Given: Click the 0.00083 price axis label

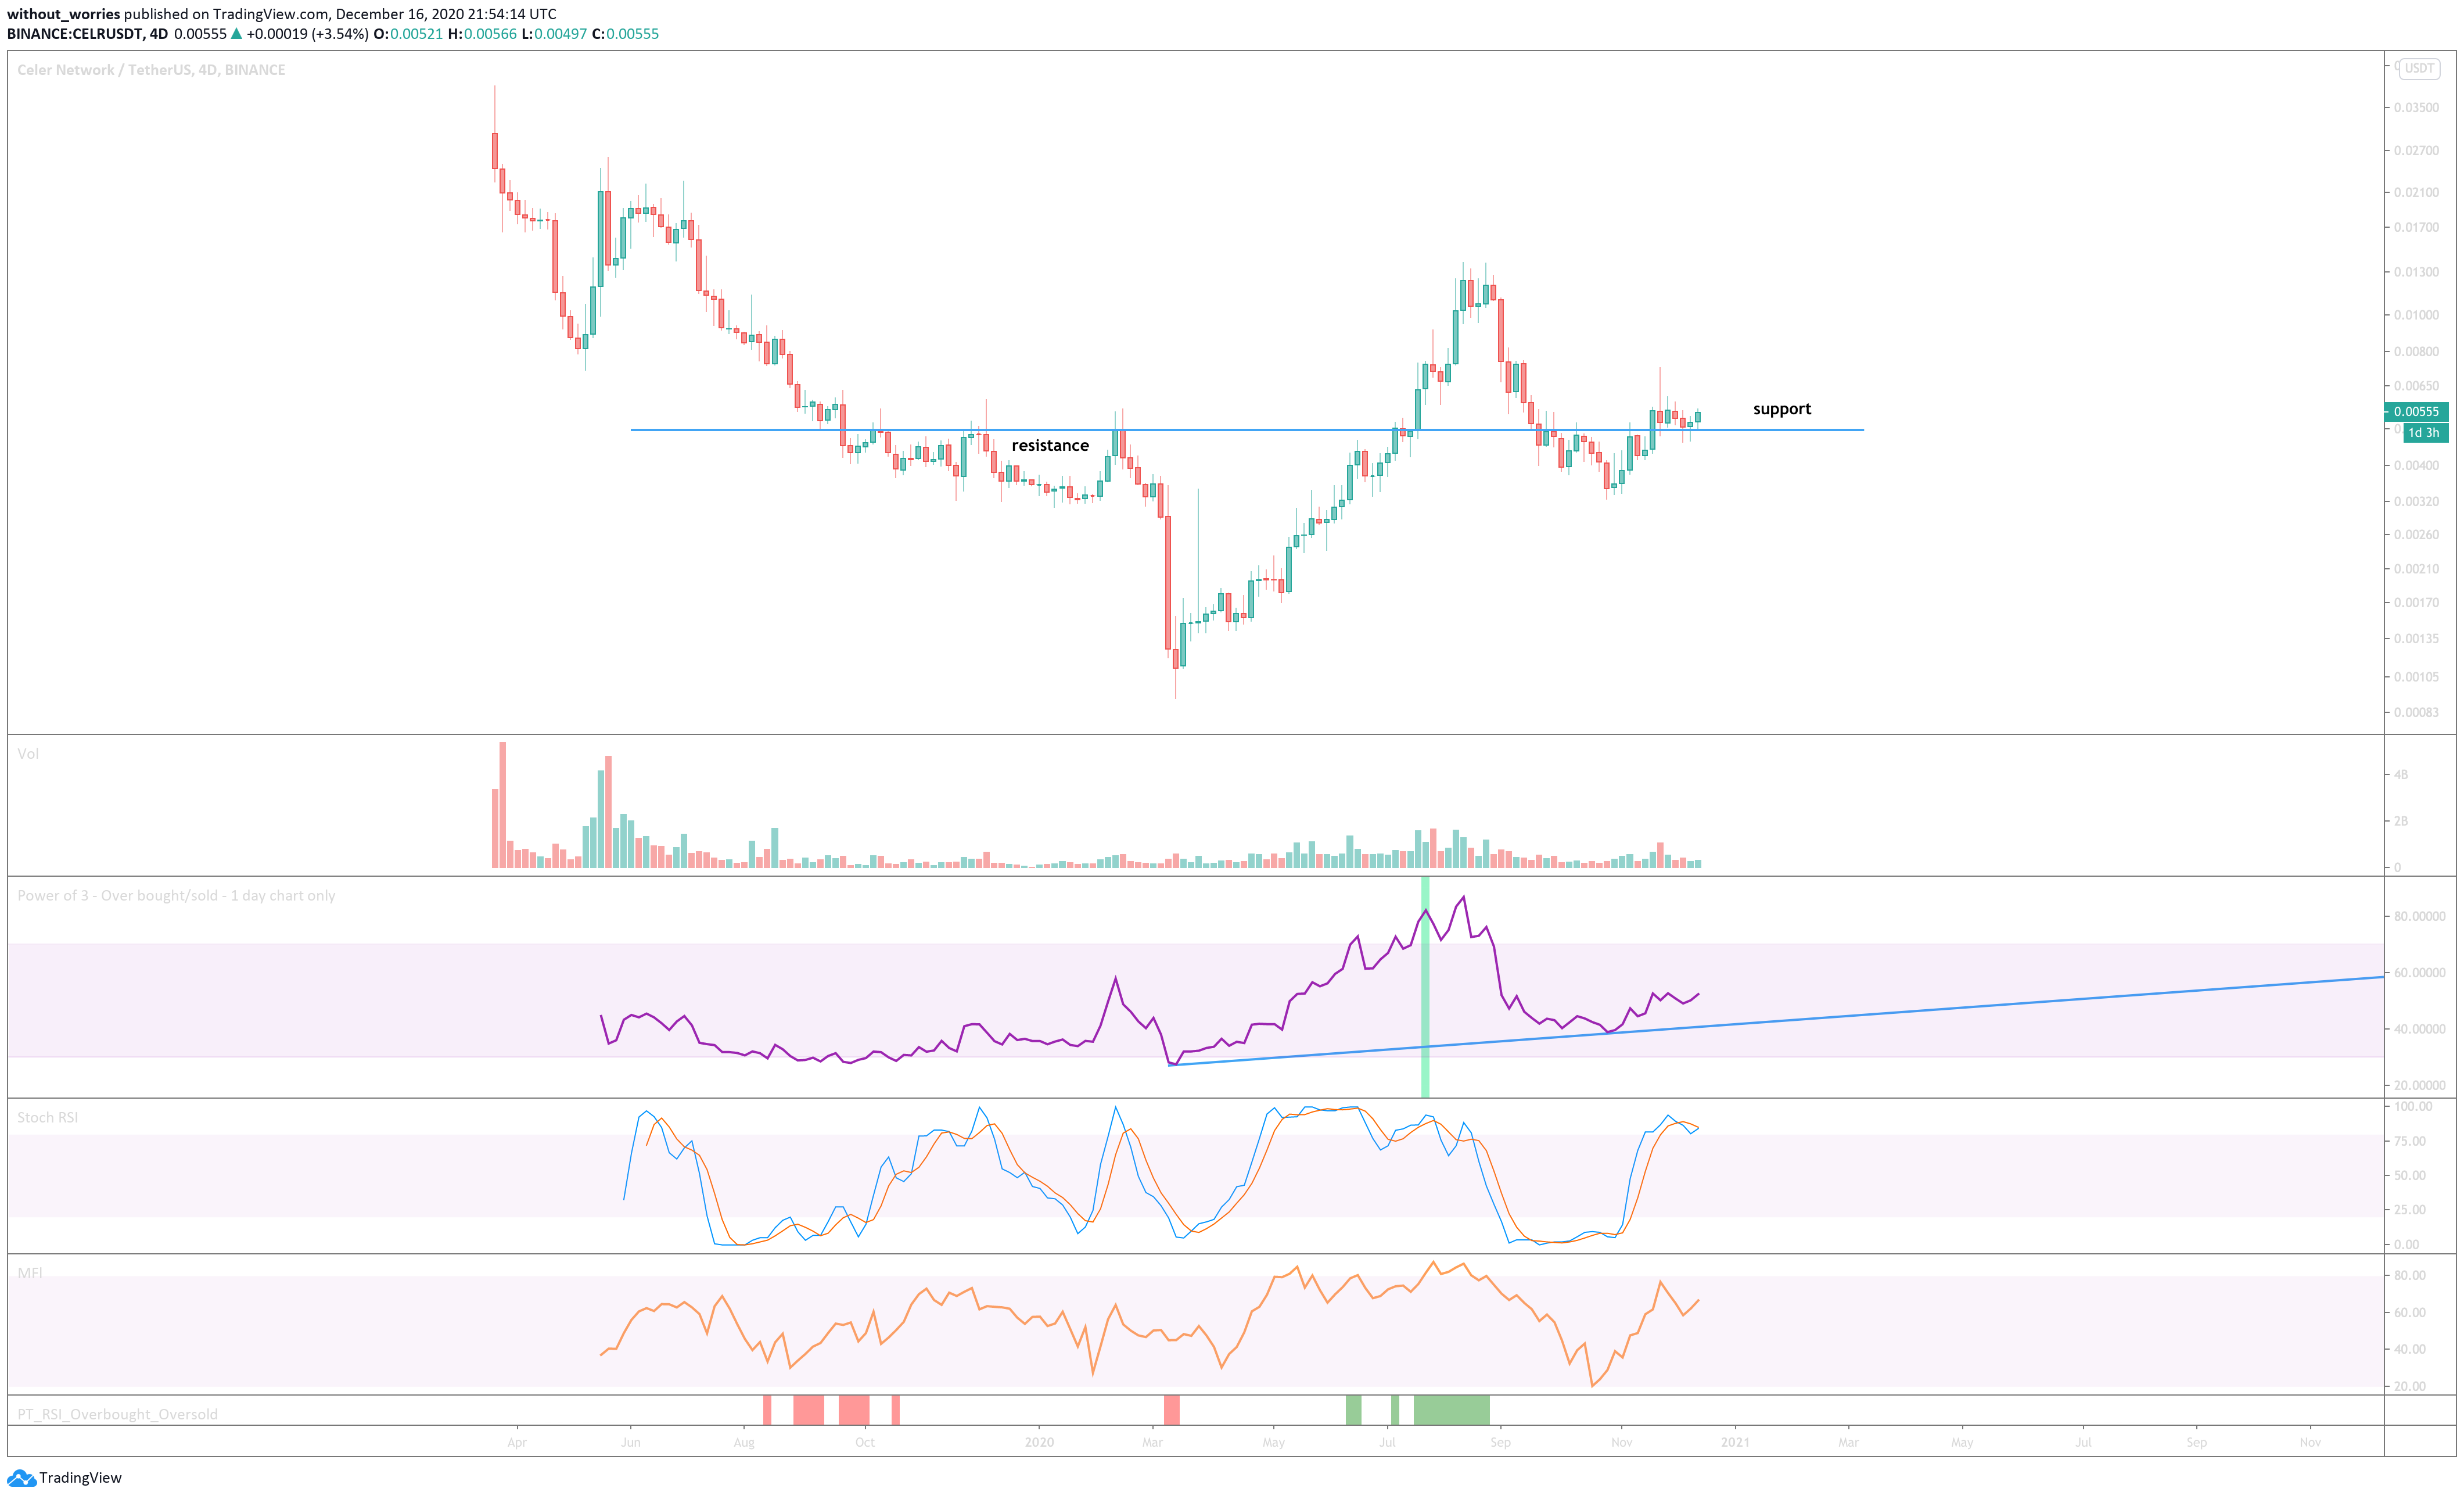Looking at the screenshot, I should (2415, 712).
